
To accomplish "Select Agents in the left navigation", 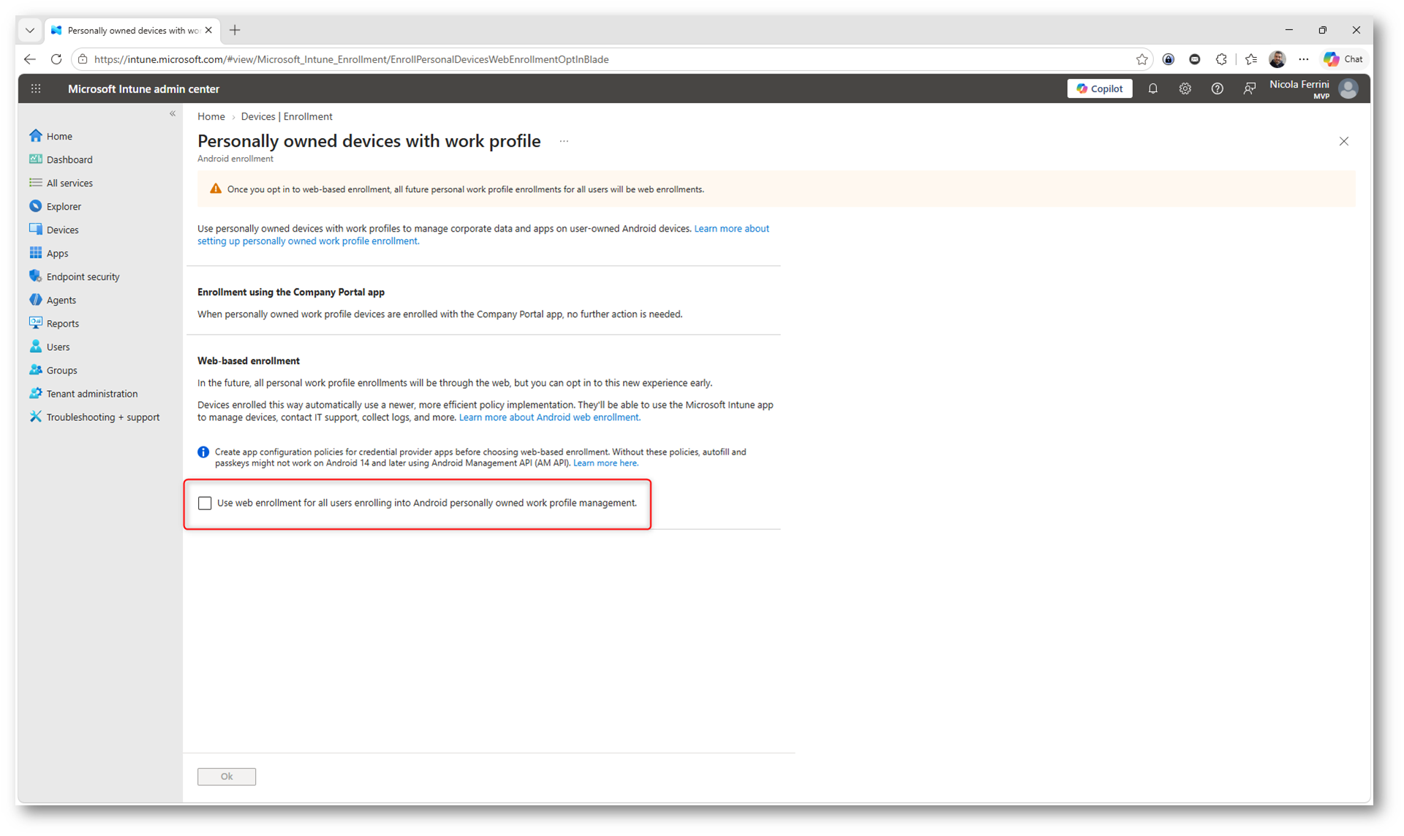I will (x=61, y=300).
